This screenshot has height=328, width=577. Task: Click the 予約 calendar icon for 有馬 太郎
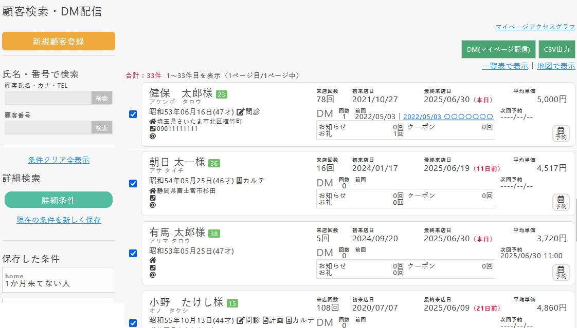561,273
